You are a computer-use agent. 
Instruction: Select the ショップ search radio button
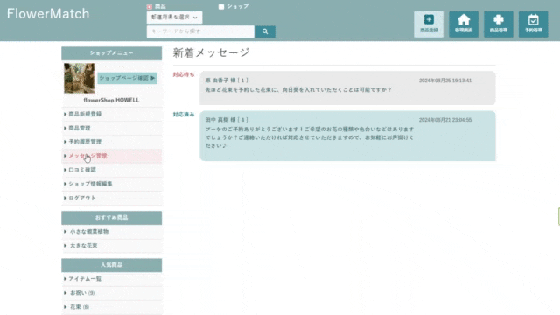pyautogui.click(x=221, y=6)
